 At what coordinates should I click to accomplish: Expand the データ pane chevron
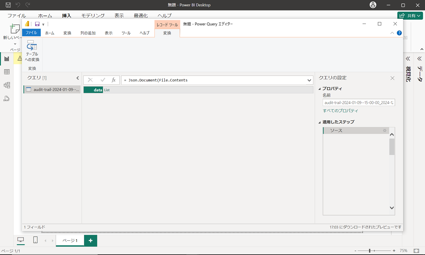pos(420,59)
